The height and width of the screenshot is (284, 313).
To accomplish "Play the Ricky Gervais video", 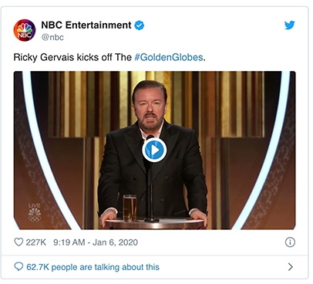I will pos(154,150).
